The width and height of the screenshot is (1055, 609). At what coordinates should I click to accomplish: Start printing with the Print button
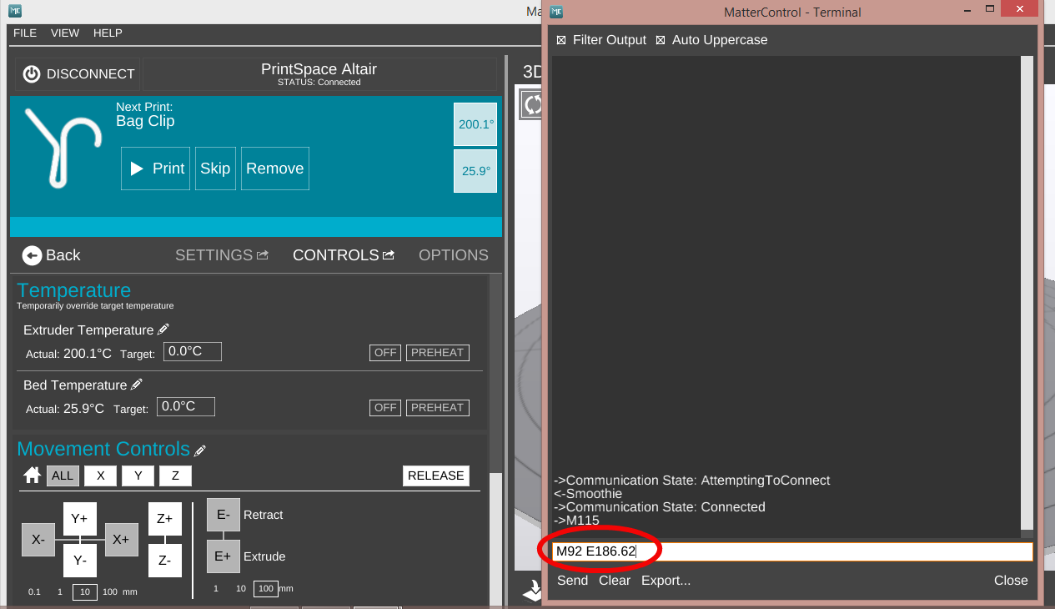point(156,169)
